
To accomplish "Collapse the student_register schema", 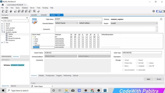I will point(2,32).
